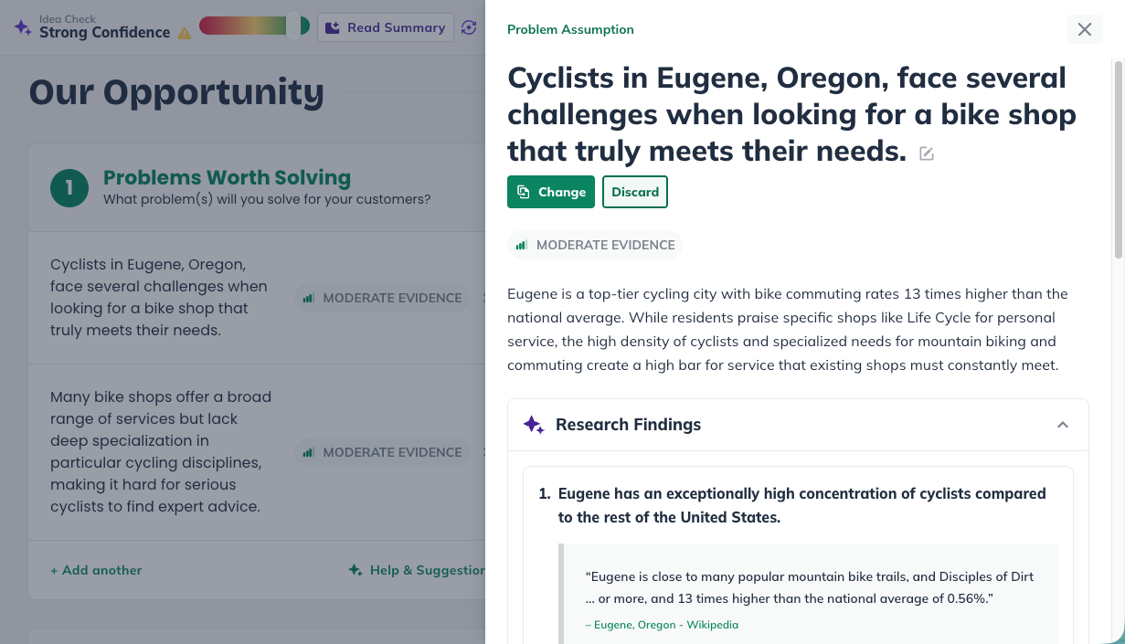Select the 'Many bike shops offer' problem text
1125x644 pixels.
point(161,451)
